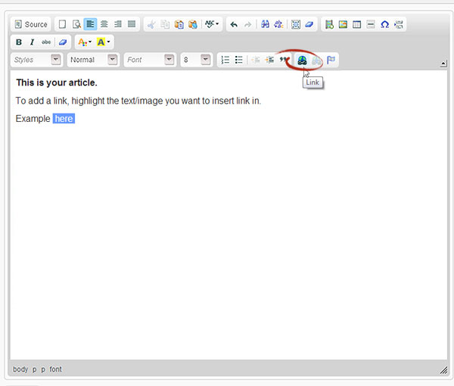454x386 pixels.
Task: Toggle Align Left paragraph alignment
Action: click(90, 24)
